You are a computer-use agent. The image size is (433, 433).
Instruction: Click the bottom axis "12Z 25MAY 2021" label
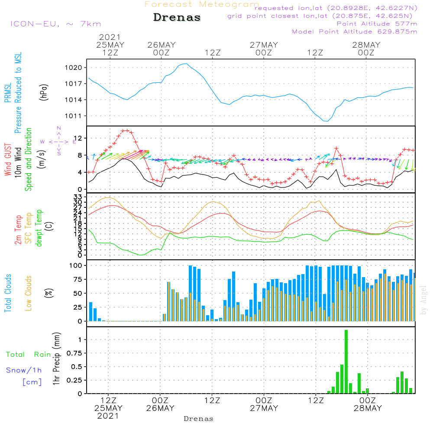(108, 408)
